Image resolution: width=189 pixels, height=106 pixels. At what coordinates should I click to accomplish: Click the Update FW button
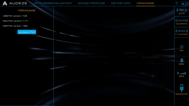pyautogui.click(x=27, y=32)
